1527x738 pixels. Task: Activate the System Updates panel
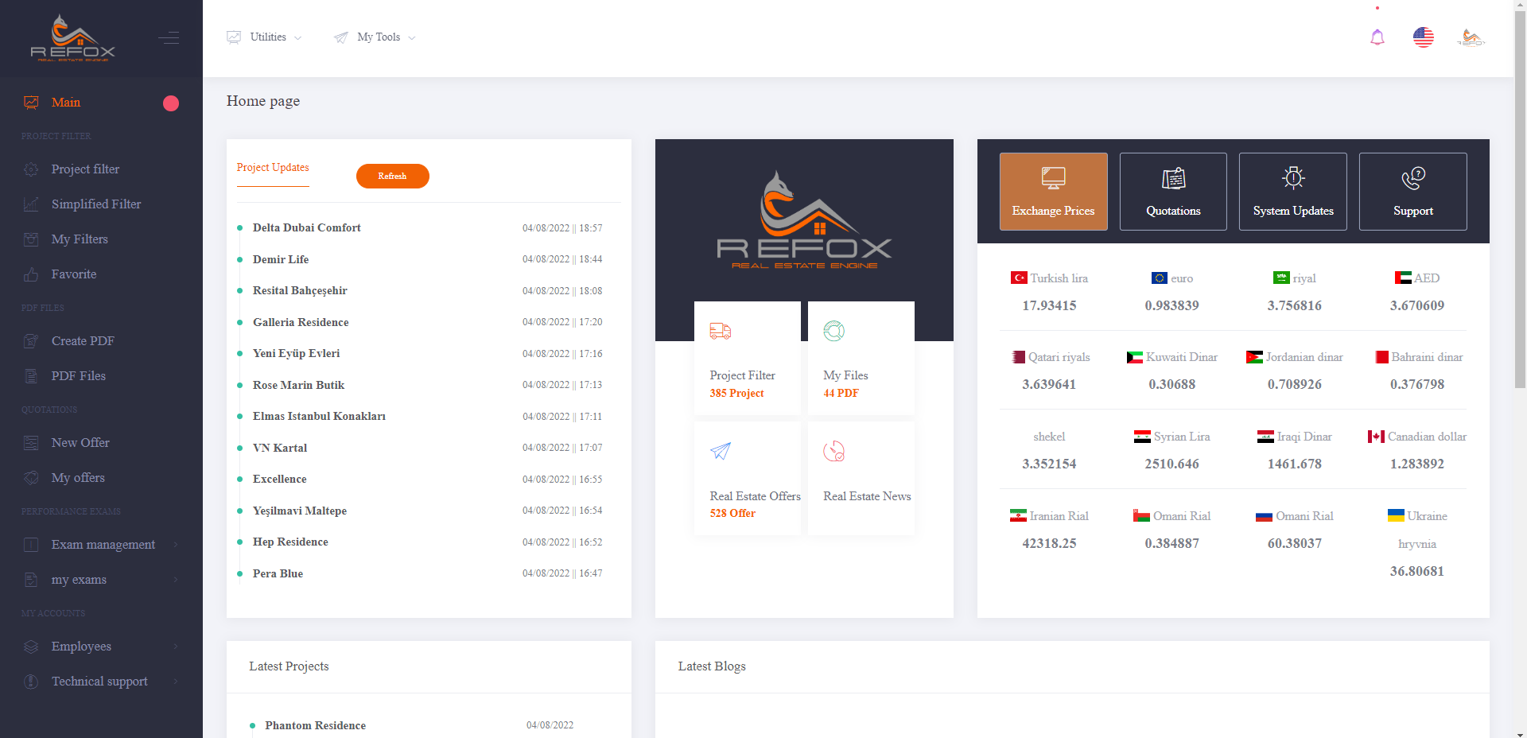point(1293,191)
